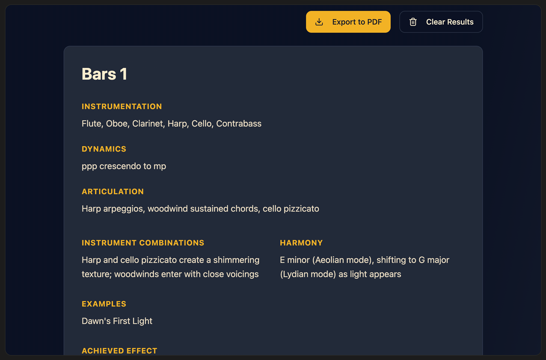The width and height of the screenshot is (546, 360).
Task: Select the INSTRUMENTATION section label
Action: tap(122, 106)
